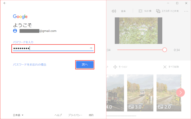Click the 次へ (Next) button

85,64
